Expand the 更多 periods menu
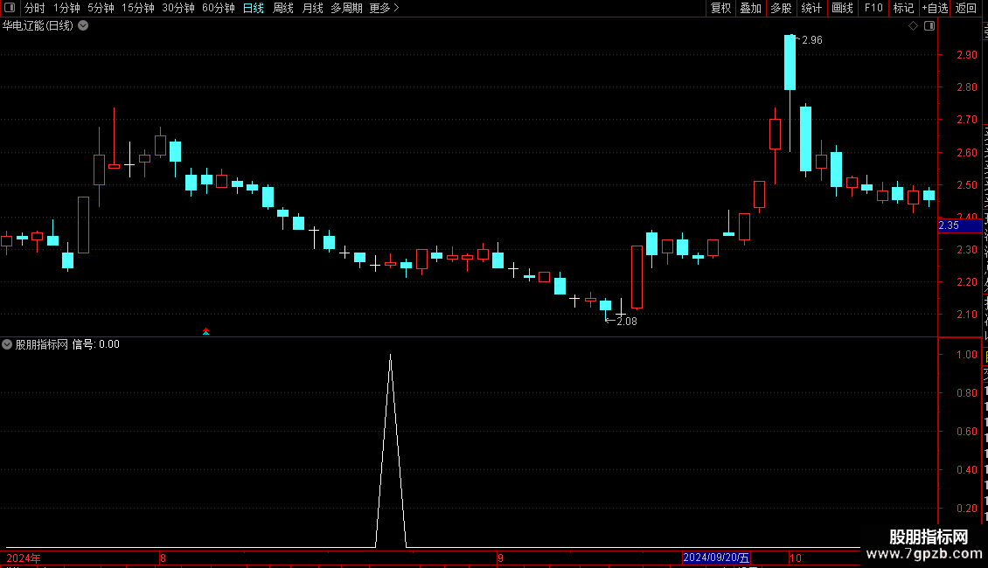Viewport: 988px width, 568px height. 385,8
